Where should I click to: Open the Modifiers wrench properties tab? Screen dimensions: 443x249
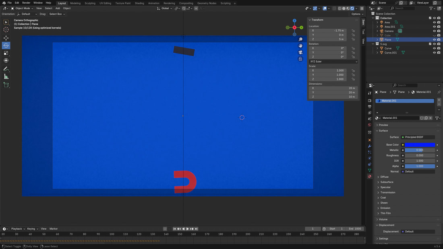[x=370, y=146]
